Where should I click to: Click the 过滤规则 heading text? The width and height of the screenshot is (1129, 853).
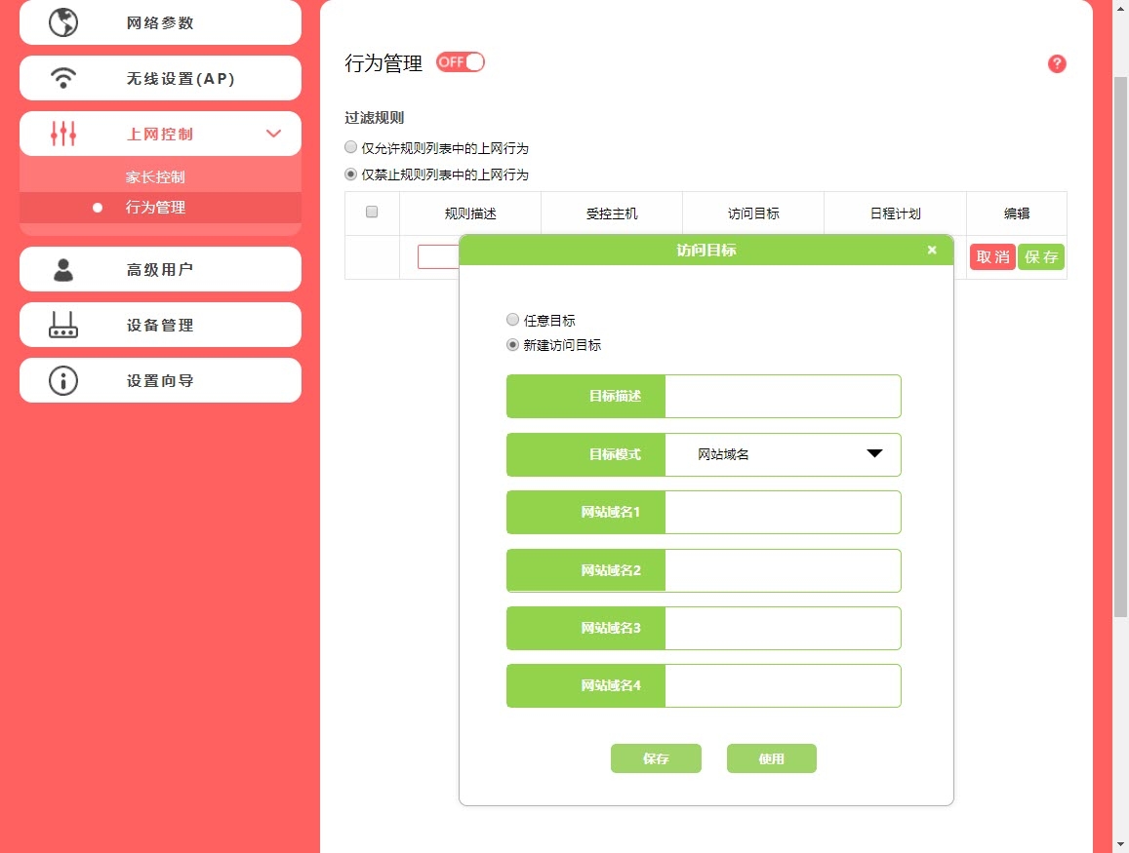375,117
